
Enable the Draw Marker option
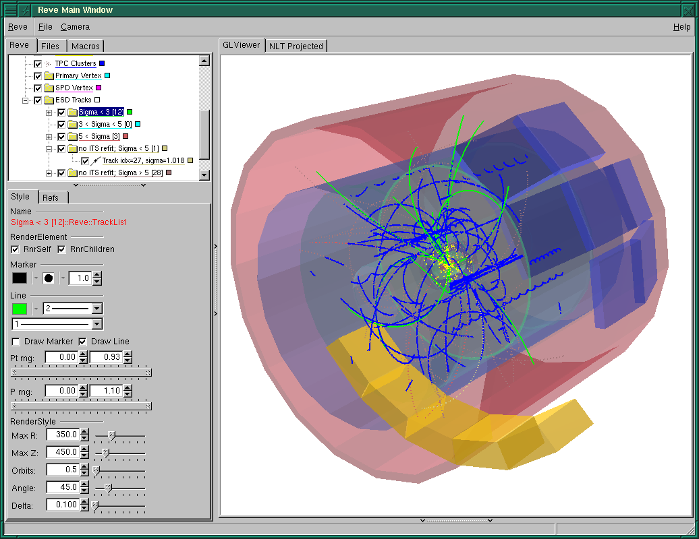(16, 342)
